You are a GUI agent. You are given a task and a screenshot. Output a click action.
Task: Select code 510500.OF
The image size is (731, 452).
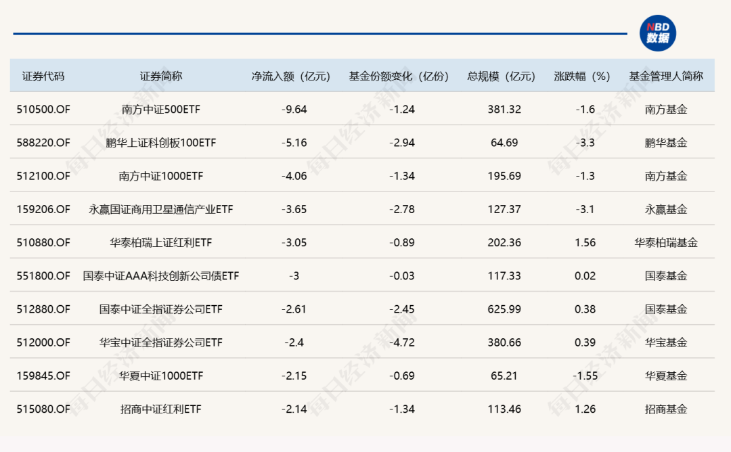[43, 110]
